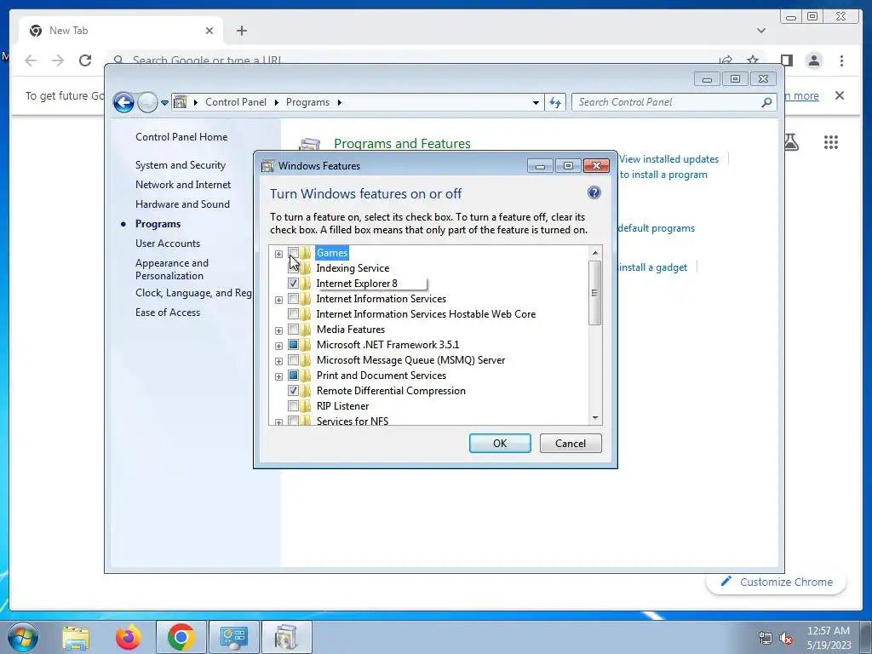Toggle Microsoft .NET Framework 3.5.1 checkbox
872x654 pixels.
(293, 344)
